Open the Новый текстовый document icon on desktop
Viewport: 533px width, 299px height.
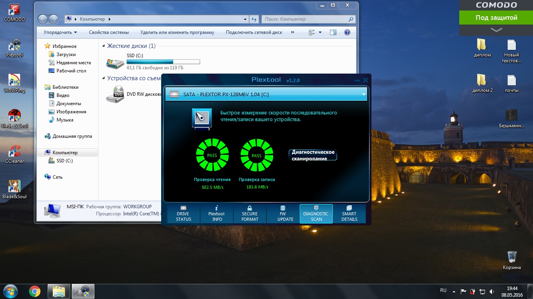pyautogui.click(x=512, y=51)
